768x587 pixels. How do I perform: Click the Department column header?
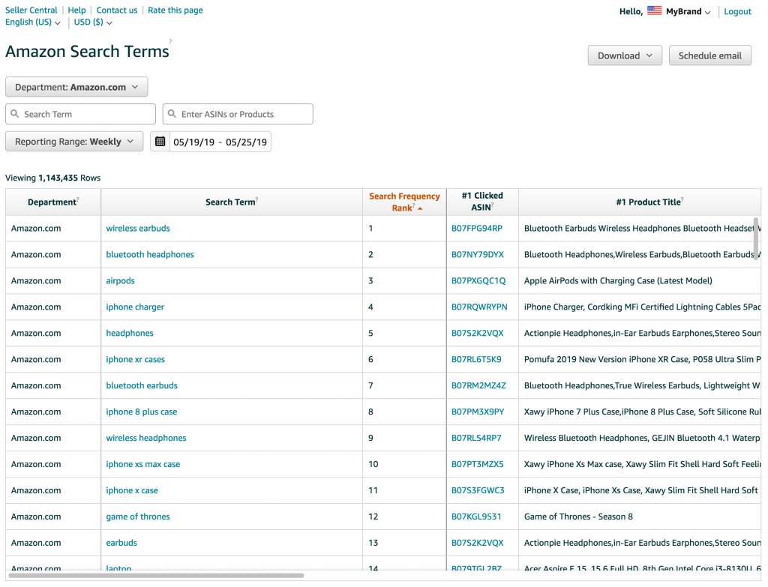53,202
